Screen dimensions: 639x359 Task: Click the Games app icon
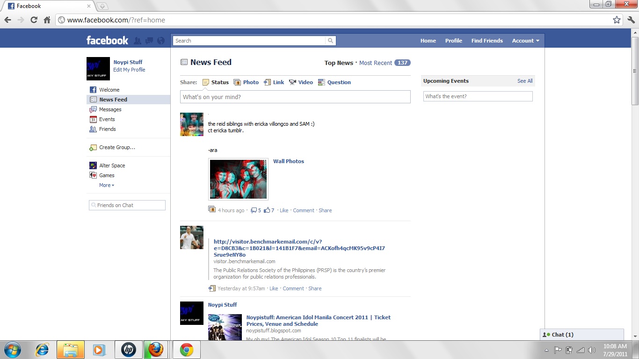(93, 175)
